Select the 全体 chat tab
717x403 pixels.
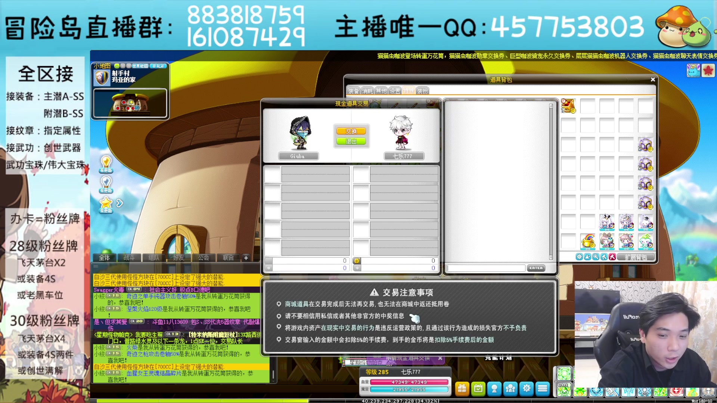[x=104, y=257]
